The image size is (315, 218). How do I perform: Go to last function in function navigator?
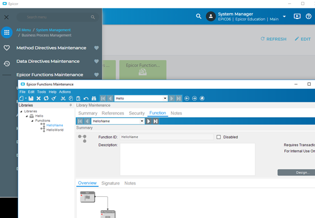[156, 121]
